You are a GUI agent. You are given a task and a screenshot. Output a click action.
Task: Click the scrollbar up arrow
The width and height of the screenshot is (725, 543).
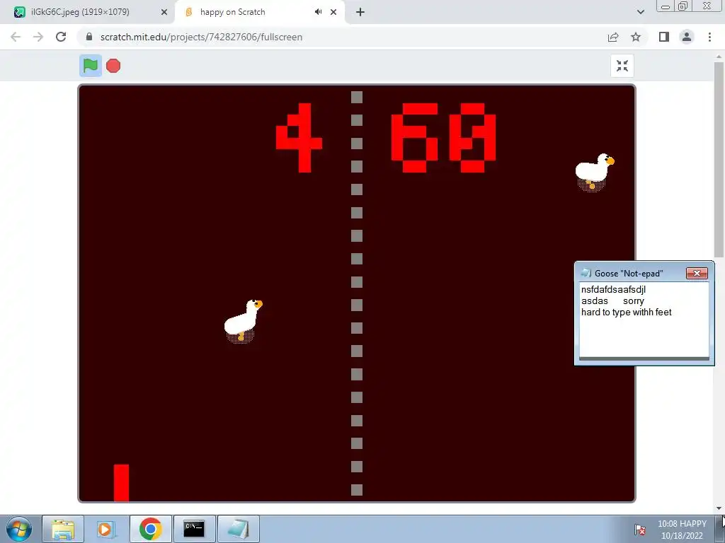click(x=719, y=57)
